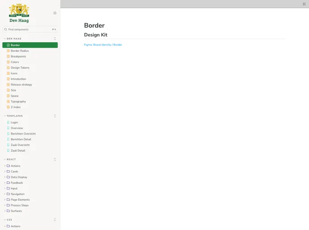Expand the React Data Display folder

coord(5,177)
